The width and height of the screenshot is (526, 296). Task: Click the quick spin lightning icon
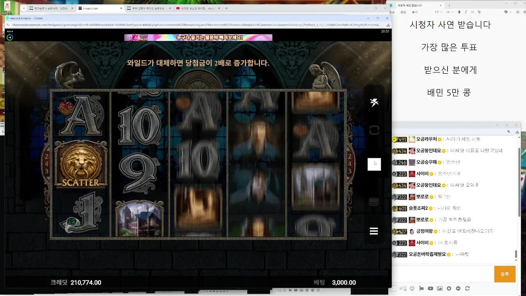tap(374, 102)
